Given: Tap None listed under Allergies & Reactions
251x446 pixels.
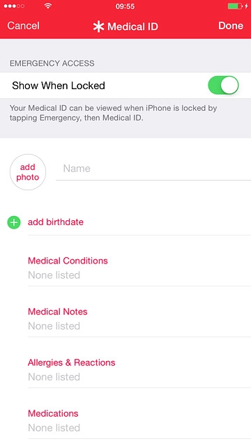Looking at the screenshot, I should [x=54, y=377].
